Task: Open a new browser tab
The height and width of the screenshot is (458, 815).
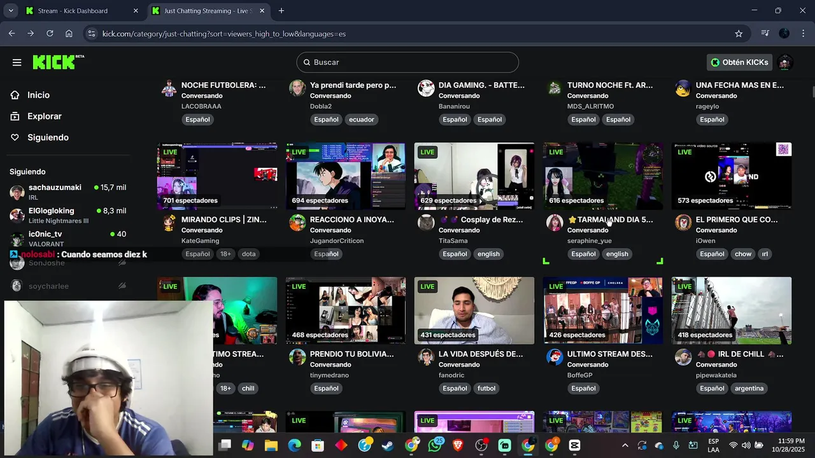Action: point(281,11)
